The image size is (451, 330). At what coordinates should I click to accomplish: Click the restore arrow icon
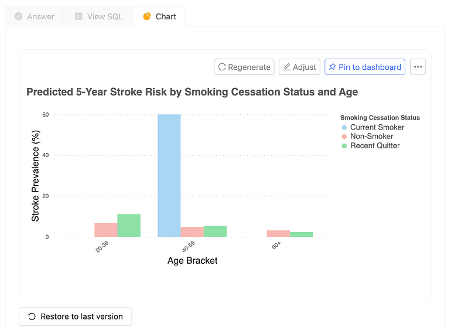coord(32,317)
